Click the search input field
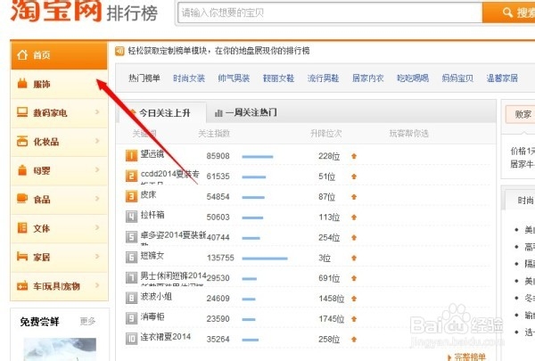This screenshot has height=361, width=535. point(330,12)
